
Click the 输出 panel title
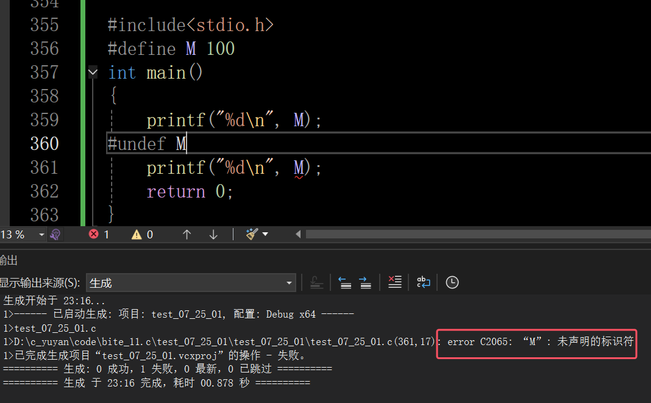[9, 260]
